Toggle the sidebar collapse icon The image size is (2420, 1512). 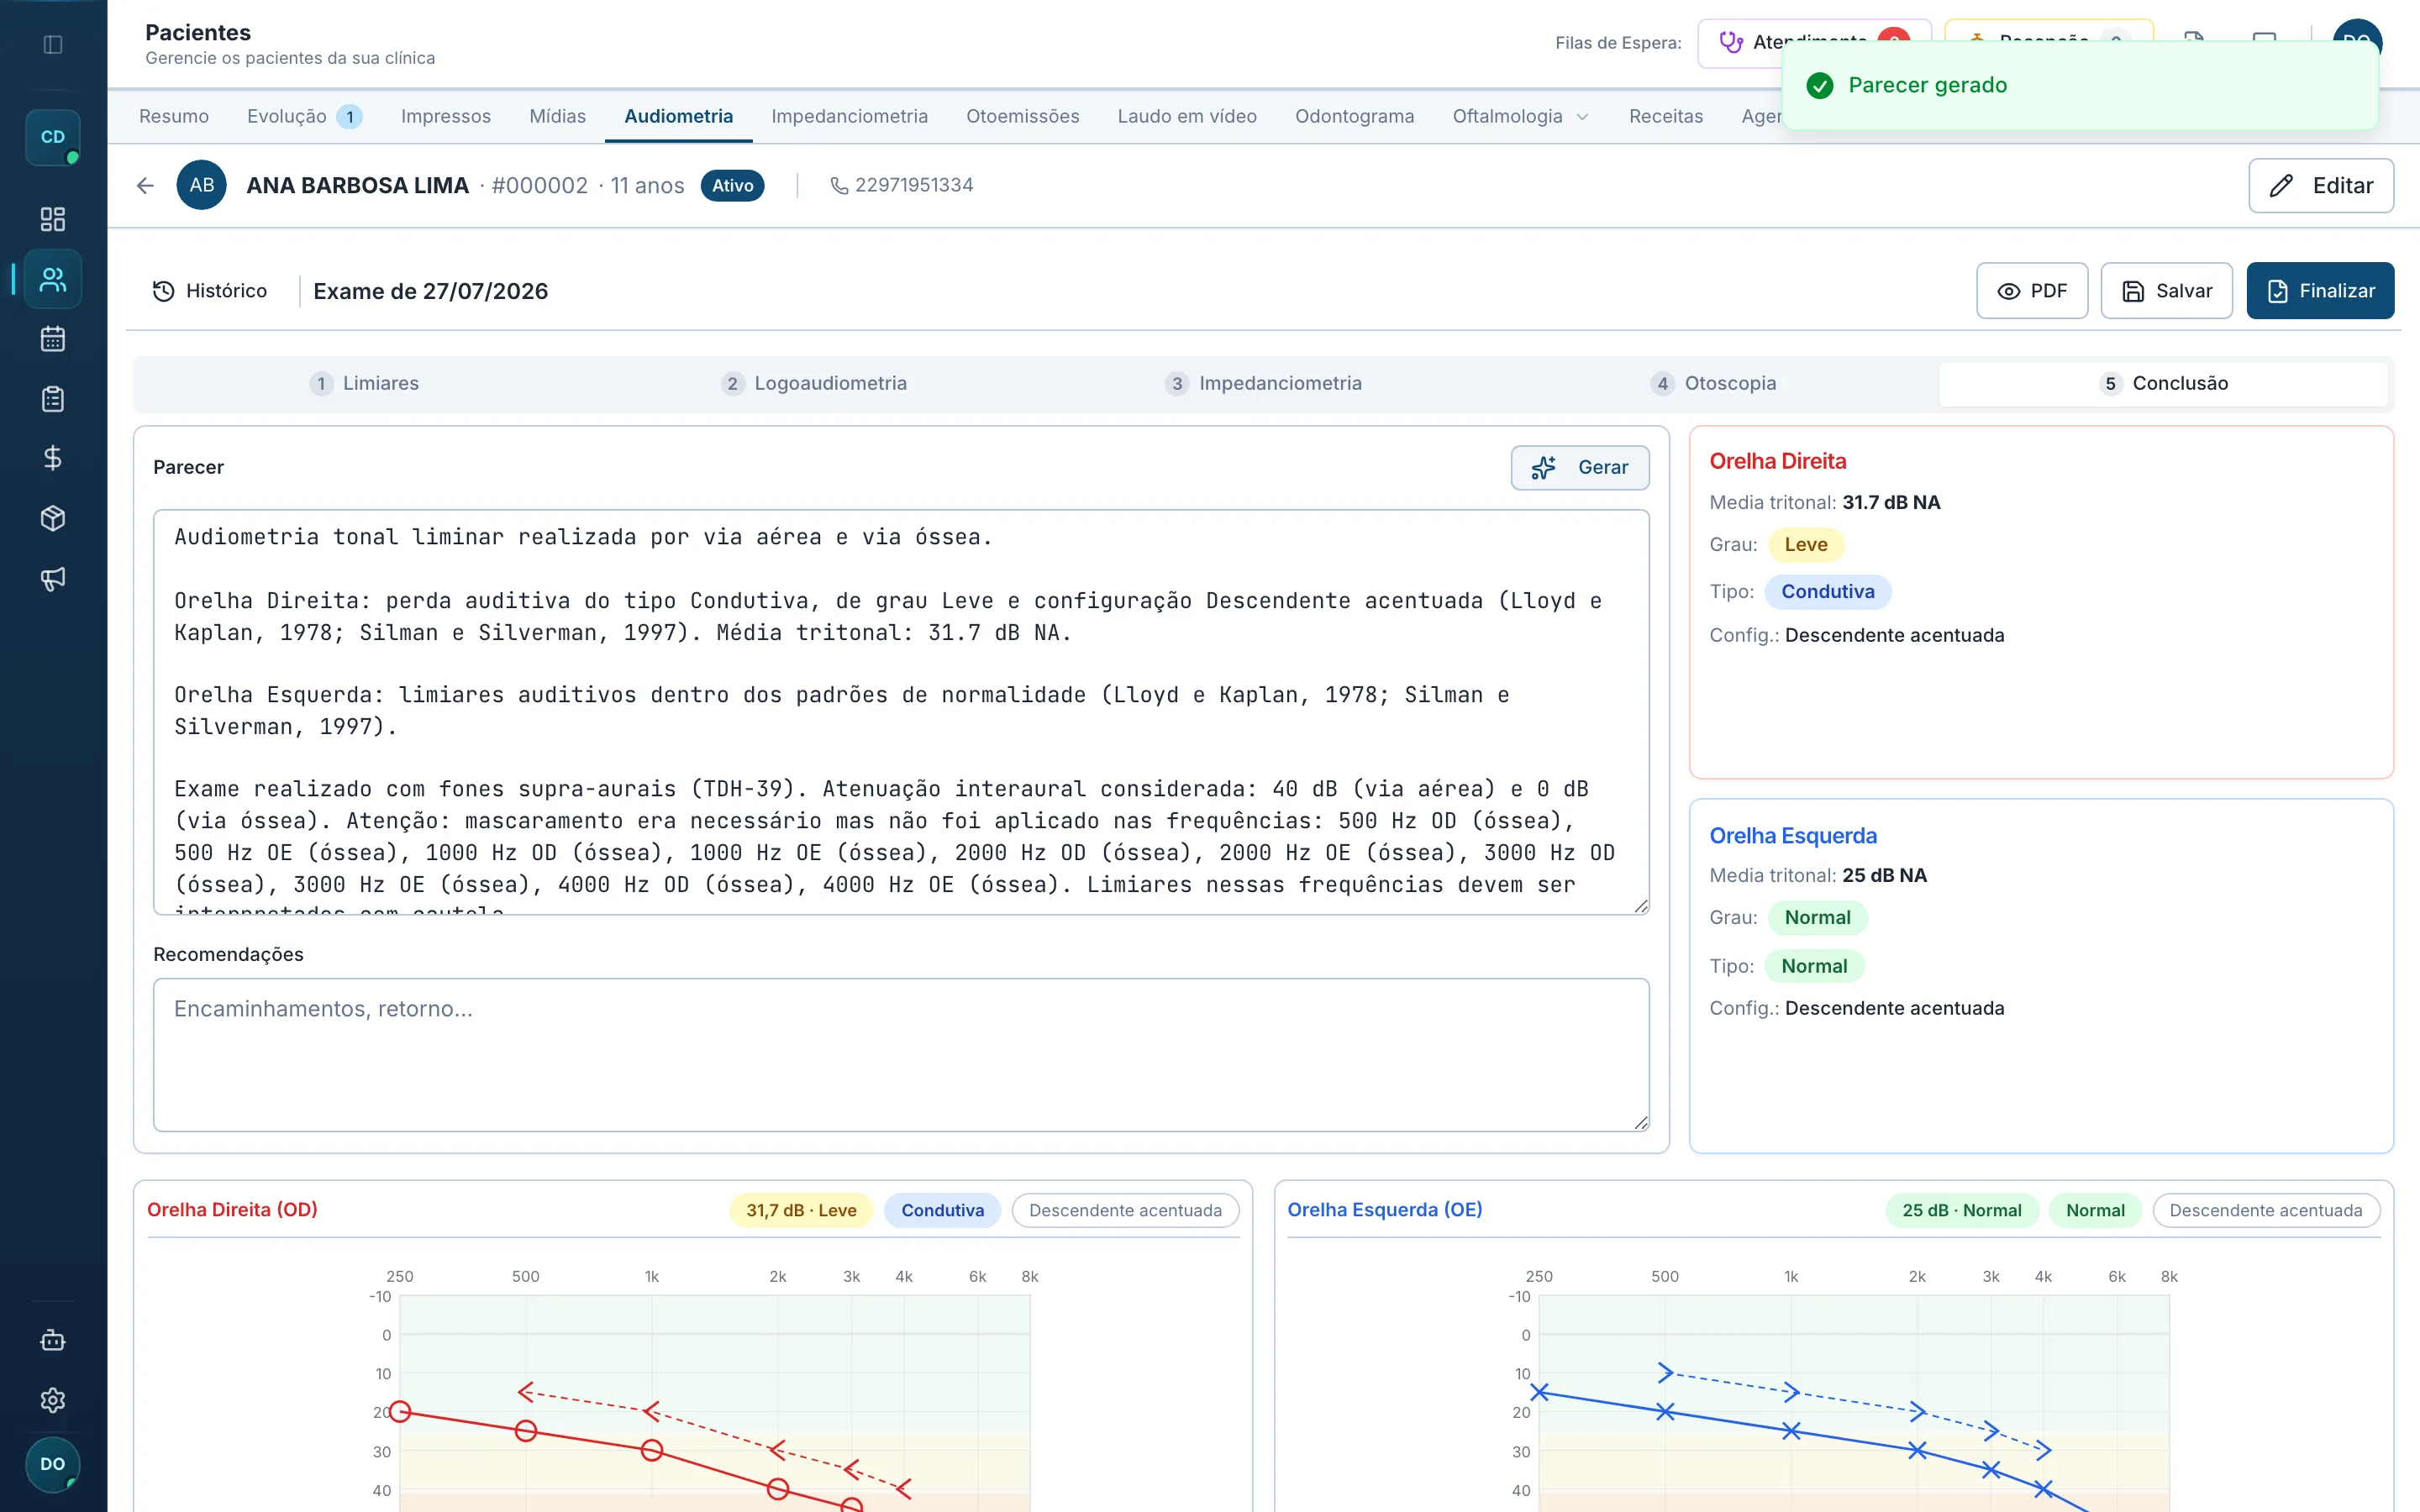click(x=53, y=44)
